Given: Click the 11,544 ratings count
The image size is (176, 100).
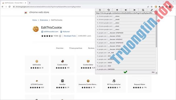Looking at the screenshot, I should coord(56,36).
